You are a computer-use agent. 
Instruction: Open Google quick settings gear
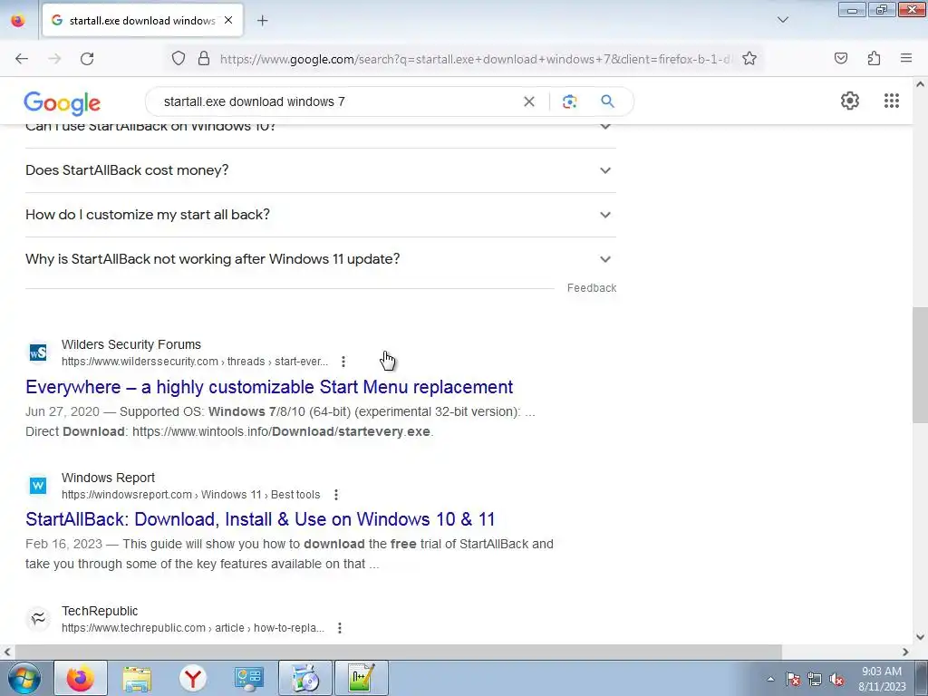(850, 101)
